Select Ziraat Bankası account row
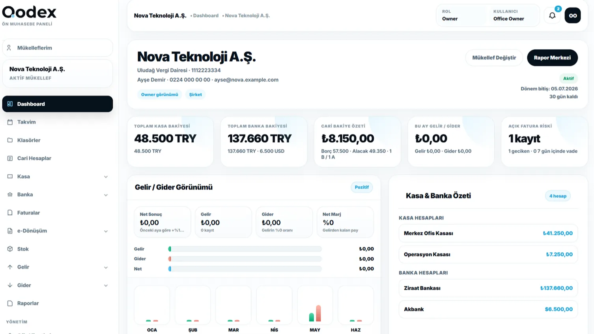The image size is (594, 334). (488, 288)
